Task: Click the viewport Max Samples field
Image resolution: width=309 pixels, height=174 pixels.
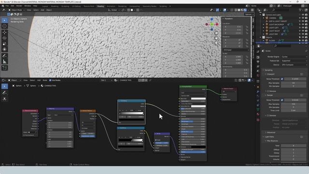Action: pos(294,83)
